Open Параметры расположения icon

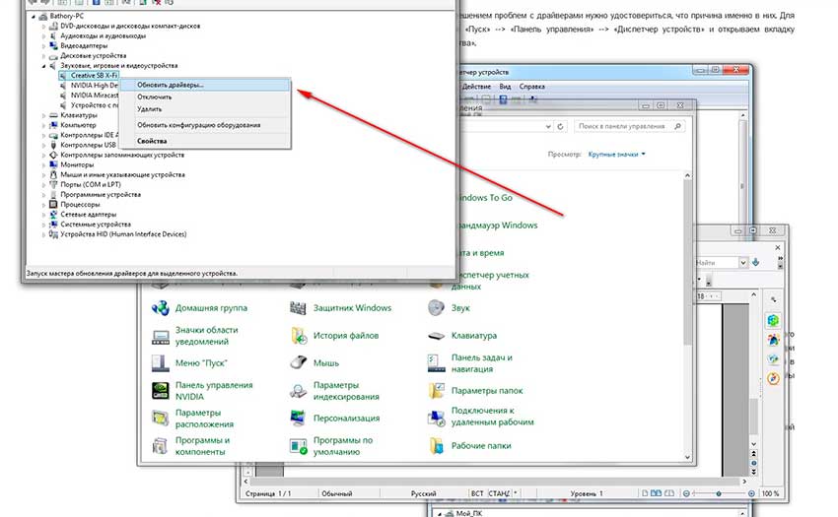161,419
